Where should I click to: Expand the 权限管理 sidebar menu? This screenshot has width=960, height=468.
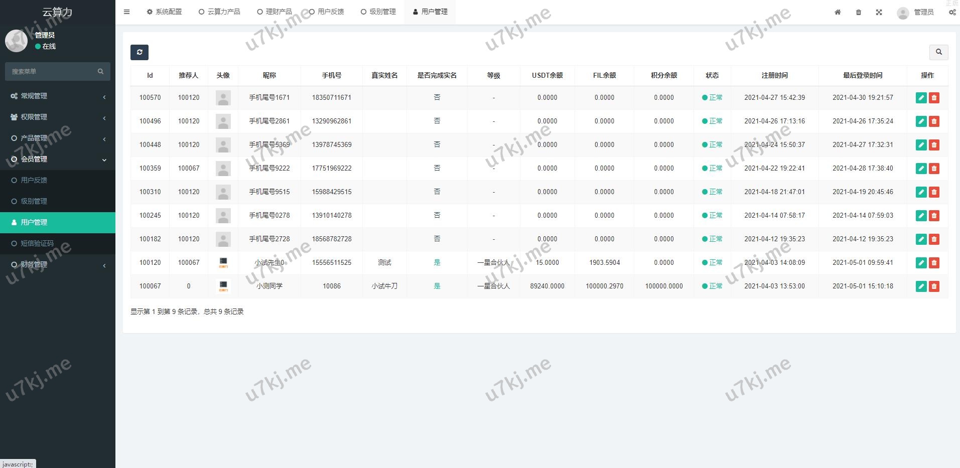coord(57,117)
